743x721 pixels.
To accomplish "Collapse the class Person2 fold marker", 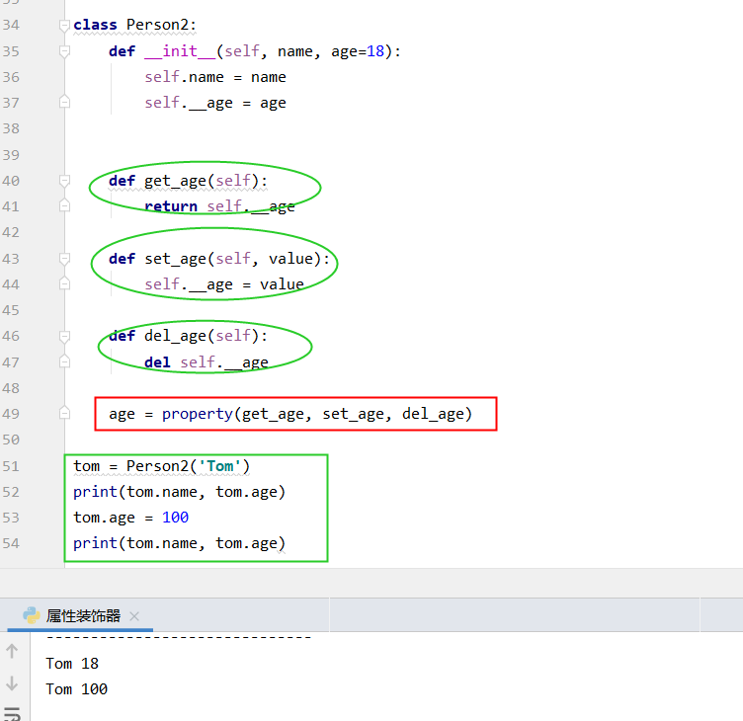I will click(x=64, y=25).
